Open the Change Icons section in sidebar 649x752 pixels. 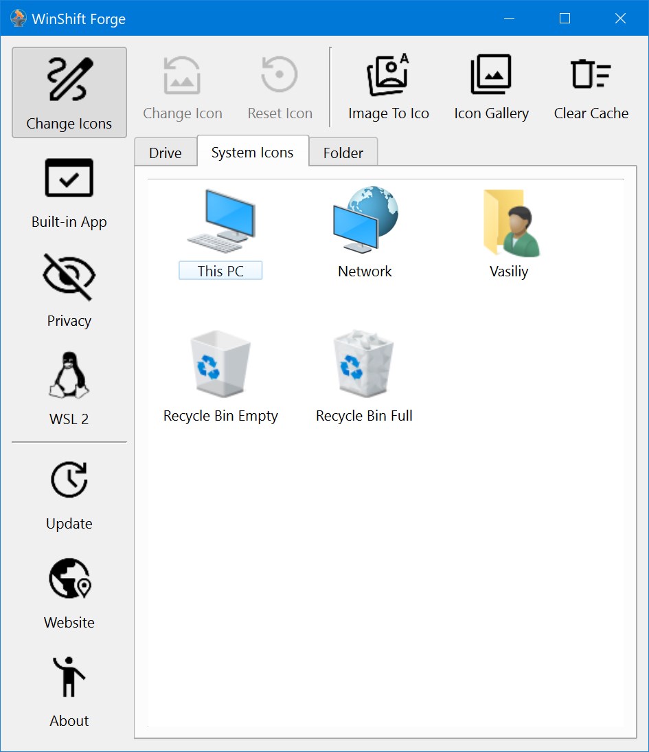pyautogui.click(x=69, y=93)
